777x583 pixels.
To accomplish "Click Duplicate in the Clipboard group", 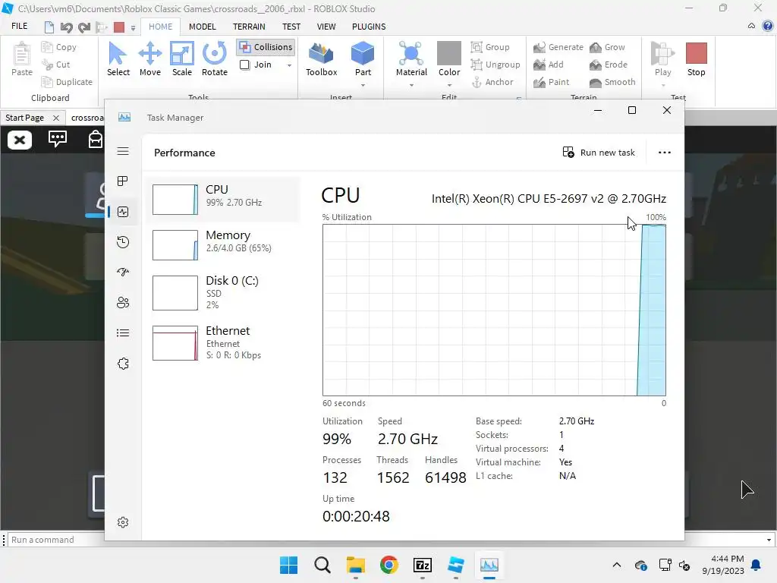I will tap(67, 82).
